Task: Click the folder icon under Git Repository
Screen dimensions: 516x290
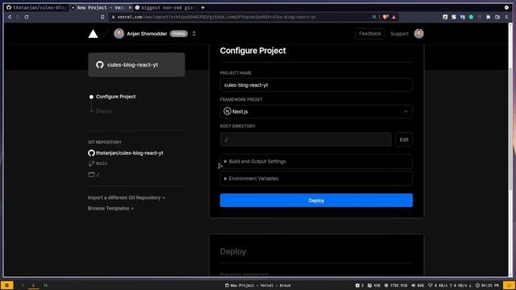Action: click(91, 174)
